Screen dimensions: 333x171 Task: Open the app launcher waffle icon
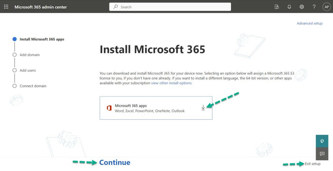[x=6, y=7]
